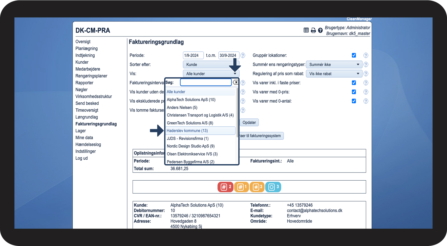Screen dimensions: 447x246
Task: Go to Kunder in the sidebar
Action: pos(82,62)
